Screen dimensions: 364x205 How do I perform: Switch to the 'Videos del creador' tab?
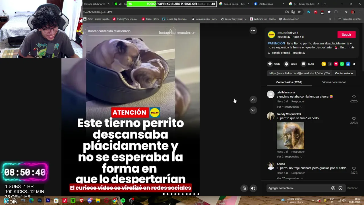pyautogui.click(x=334, y=82)
